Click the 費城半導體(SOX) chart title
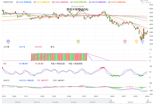 [77, 10]
